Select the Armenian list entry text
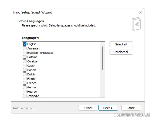 pos(33,48)
